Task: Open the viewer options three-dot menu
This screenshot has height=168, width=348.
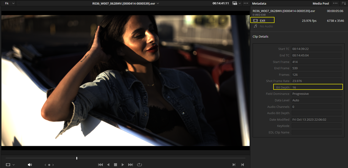Action: (x=246, y=3)
